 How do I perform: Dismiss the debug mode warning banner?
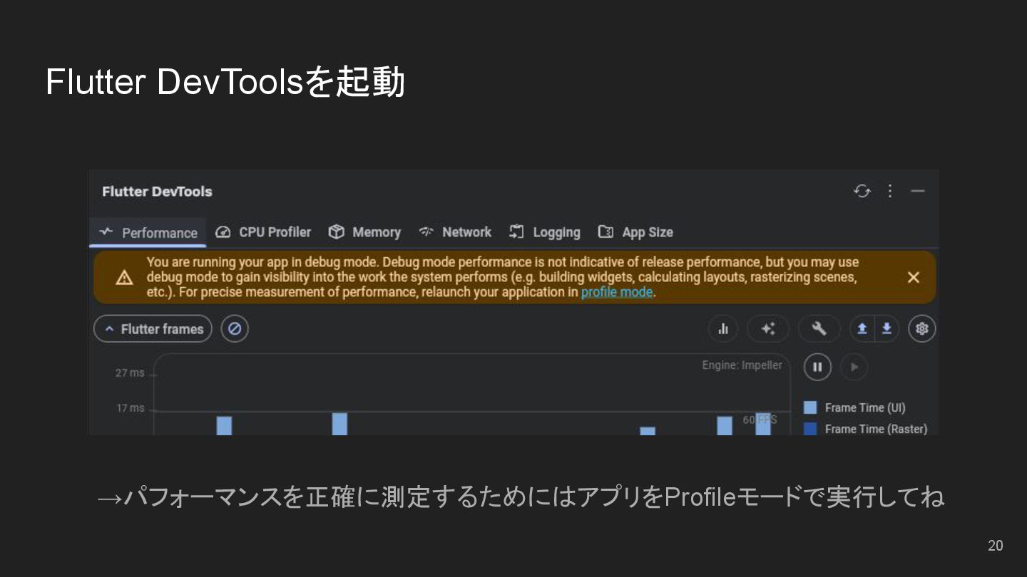pyautogui.click(x=913, y=277)
